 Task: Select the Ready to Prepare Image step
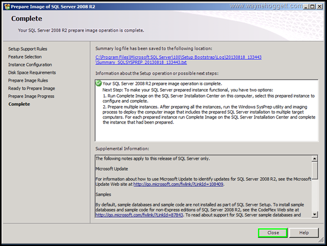pos(31,89)
